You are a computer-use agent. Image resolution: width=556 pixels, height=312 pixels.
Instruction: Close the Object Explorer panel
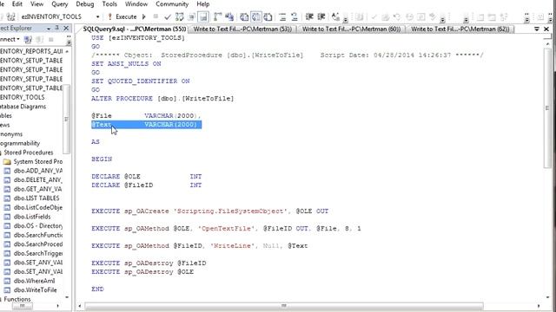click(x=66, y=28)
